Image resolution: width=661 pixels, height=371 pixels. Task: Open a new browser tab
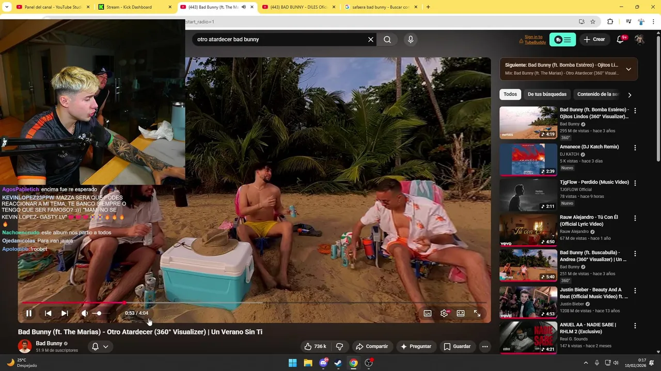point(428,7)
